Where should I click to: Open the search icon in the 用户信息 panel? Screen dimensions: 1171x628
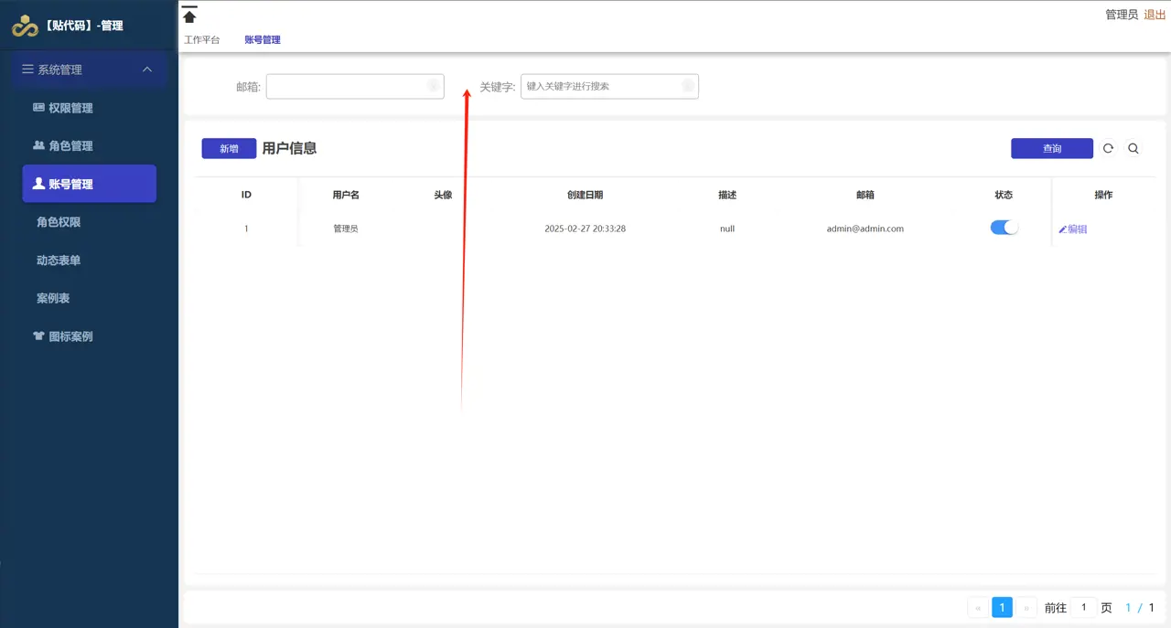tap(1133, 148)
